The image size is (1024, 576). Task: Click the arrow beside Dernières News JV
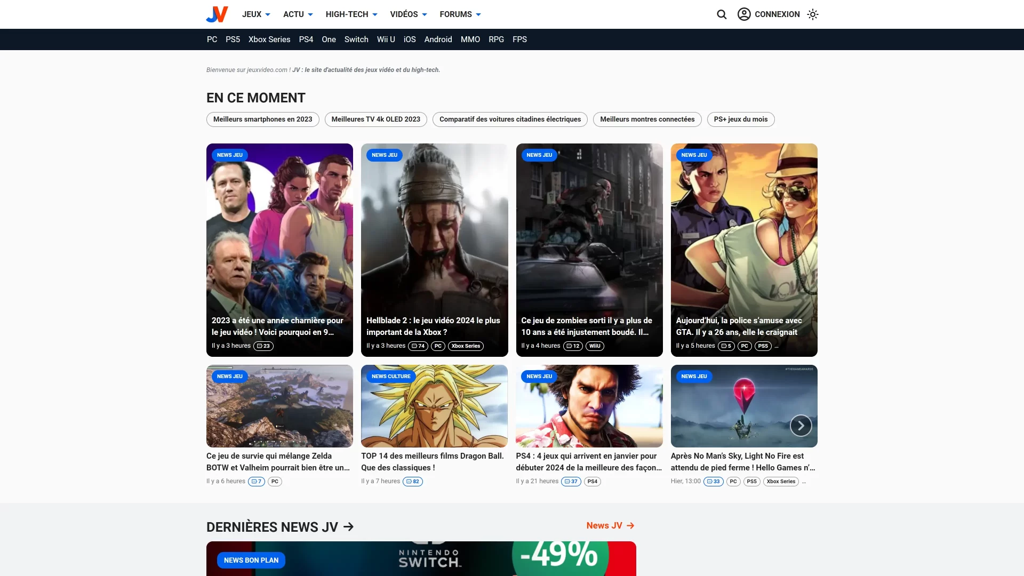tap(349, 527)
